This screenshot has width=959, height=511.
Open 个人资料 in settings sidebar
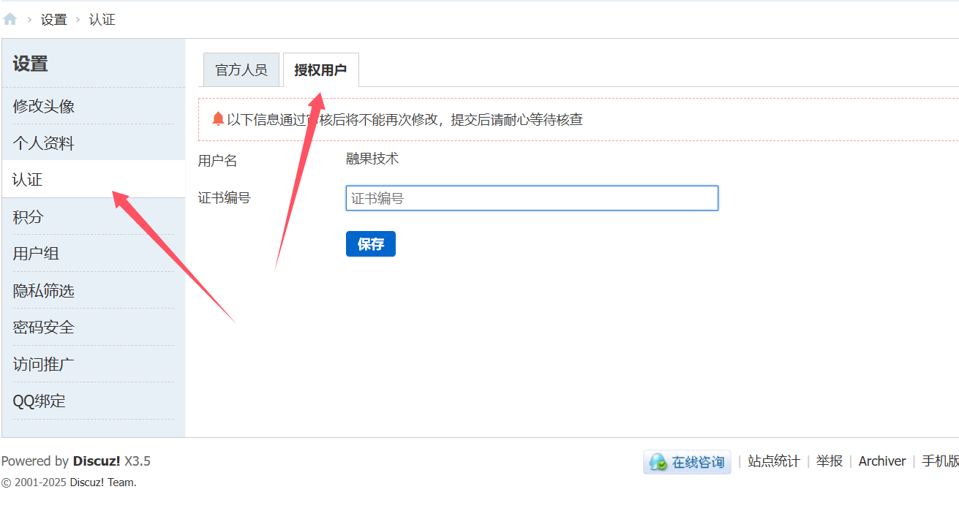point(44,143)
